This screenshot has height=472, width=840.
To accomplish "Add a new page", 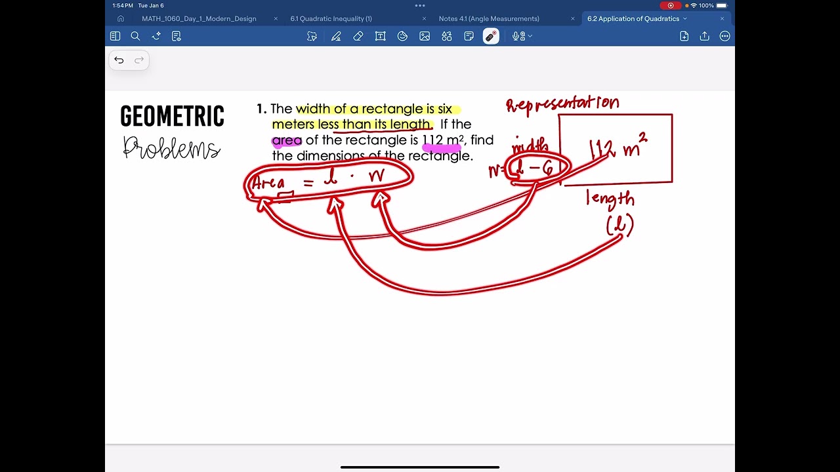I will pos(684,37).
